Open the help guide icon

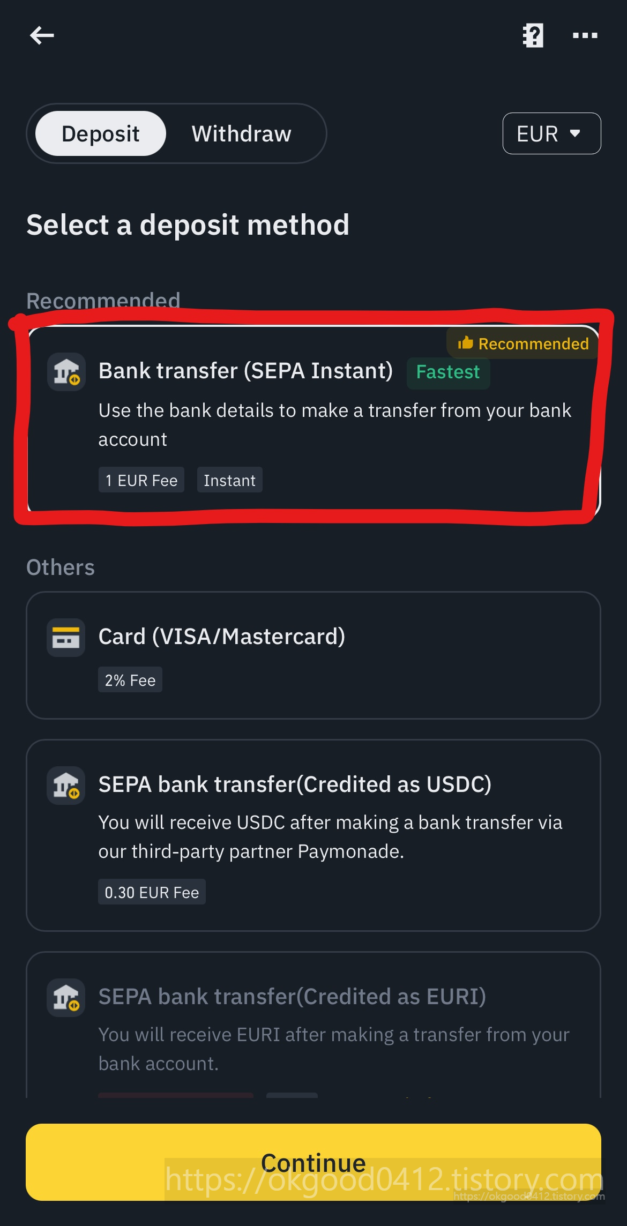[533, 35]
